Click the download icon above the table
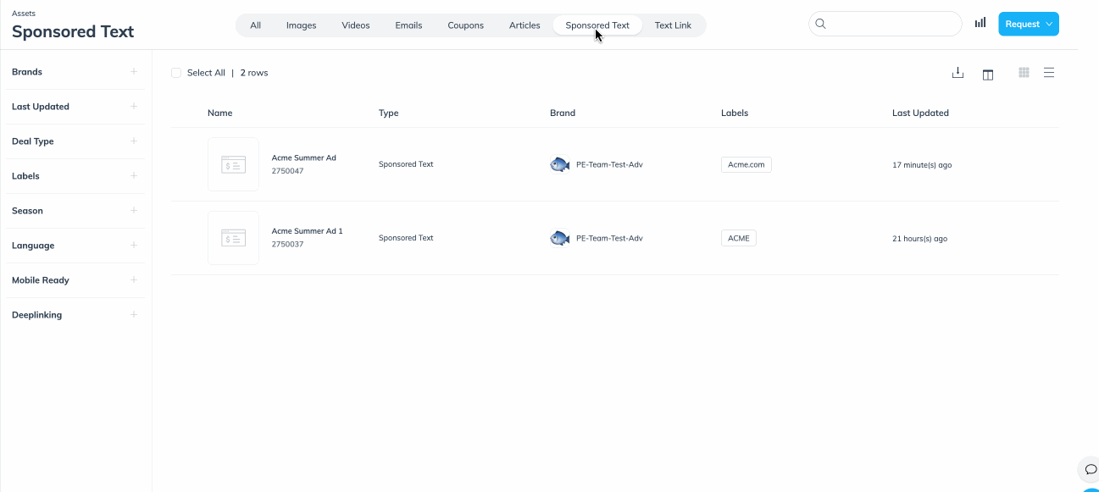 pyautogui.click(x=957, y=73)
